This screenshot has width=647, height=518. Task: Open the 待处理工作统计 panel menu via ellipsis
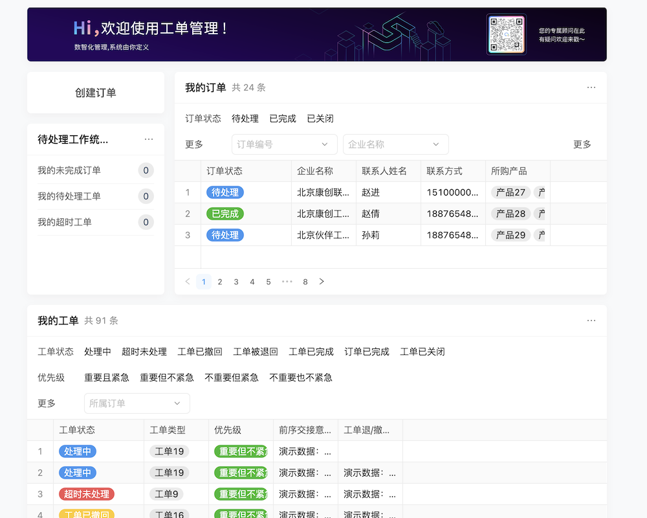(149, 139)
